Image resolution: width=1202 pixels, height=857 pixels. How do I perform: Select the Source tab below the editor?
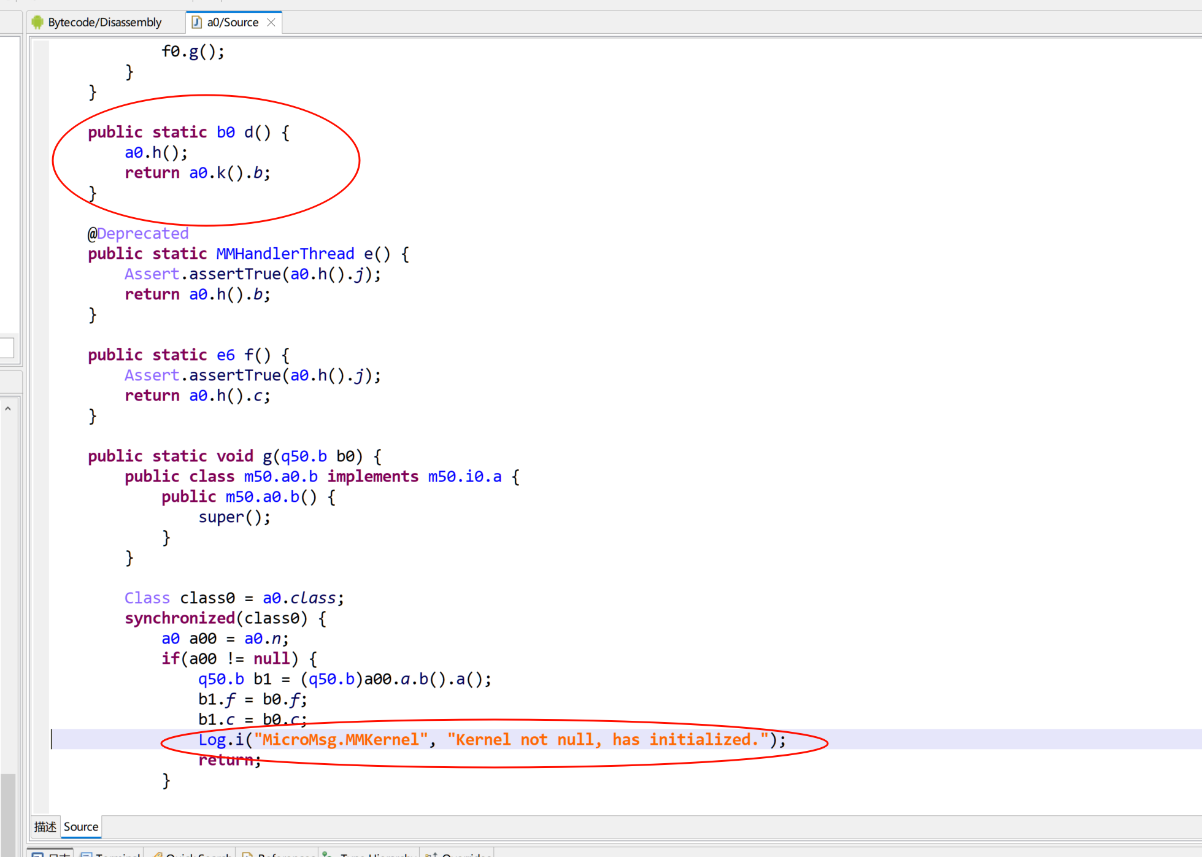pos(81,826)
